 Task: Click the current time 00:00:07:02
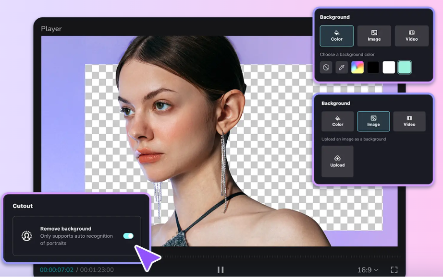click(x=57, y=270)
